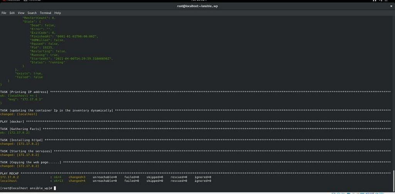
Task: Click the '"exists": true' line
Action: [x=29, y=73]
